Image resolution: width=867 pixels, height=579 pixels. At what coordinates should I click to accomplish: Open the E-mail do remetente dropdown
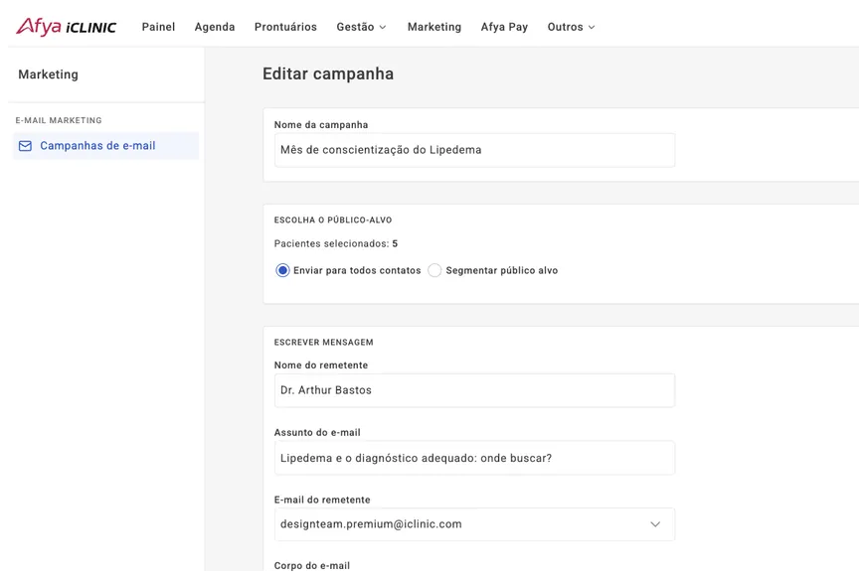pos(474,524)
